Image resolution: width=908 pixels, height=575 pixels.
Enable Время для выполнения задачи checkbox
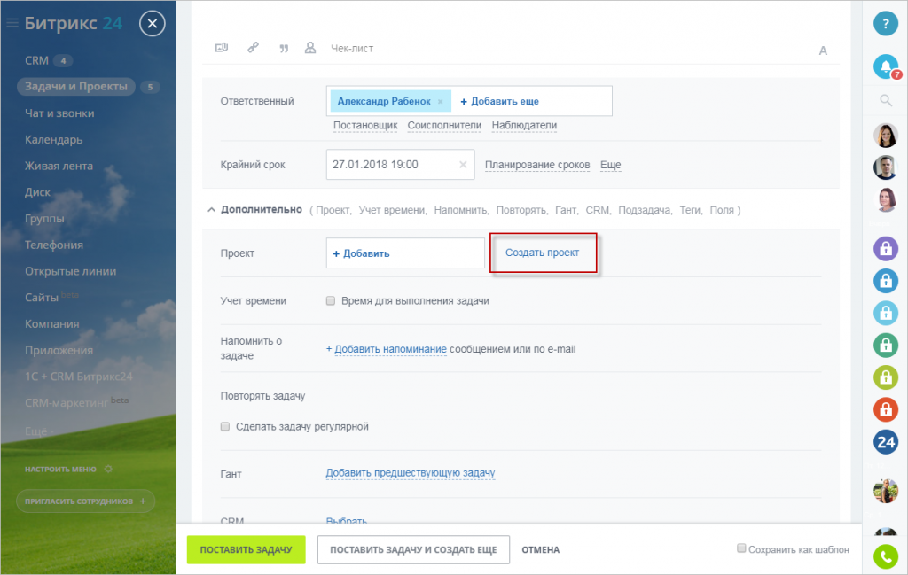(330, 301)
